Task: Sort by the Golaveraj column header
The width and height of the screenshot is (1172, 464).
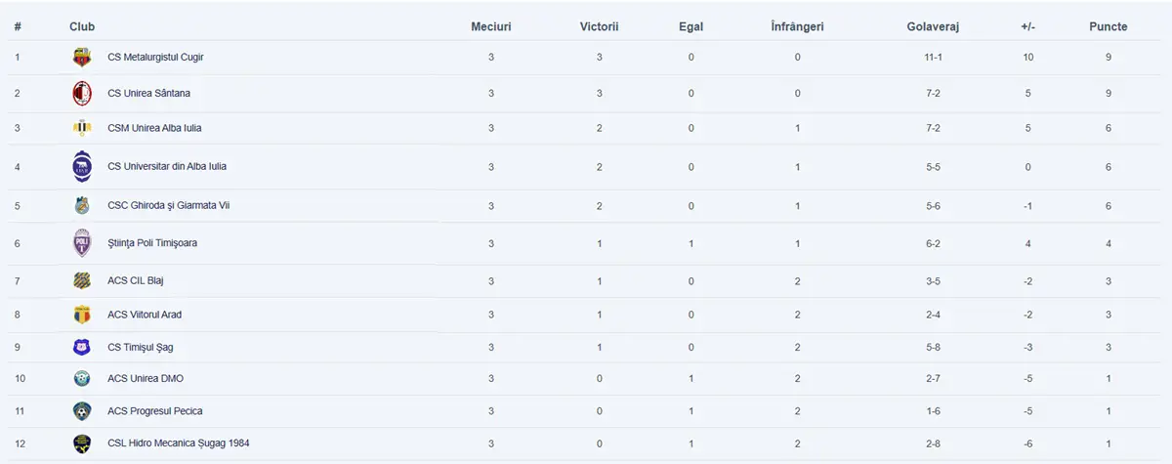Action: click(933, 26)
